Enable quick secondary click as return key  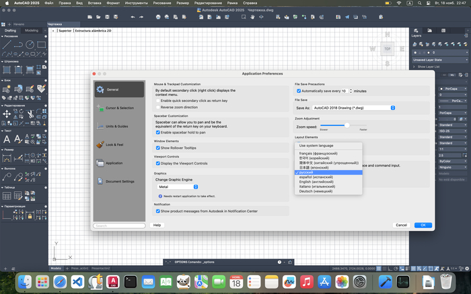coord(158,101)
